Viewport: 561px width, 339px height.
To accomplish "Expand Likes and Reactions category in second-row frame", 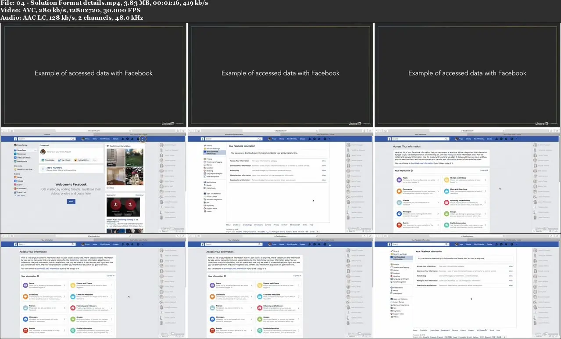I will (465, 191).
